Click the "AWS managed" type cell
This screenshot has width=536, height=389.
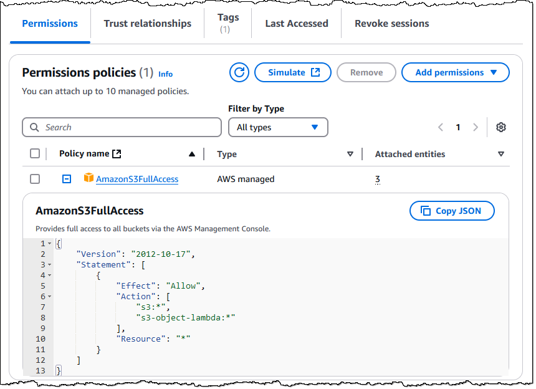tap(246, 179)
